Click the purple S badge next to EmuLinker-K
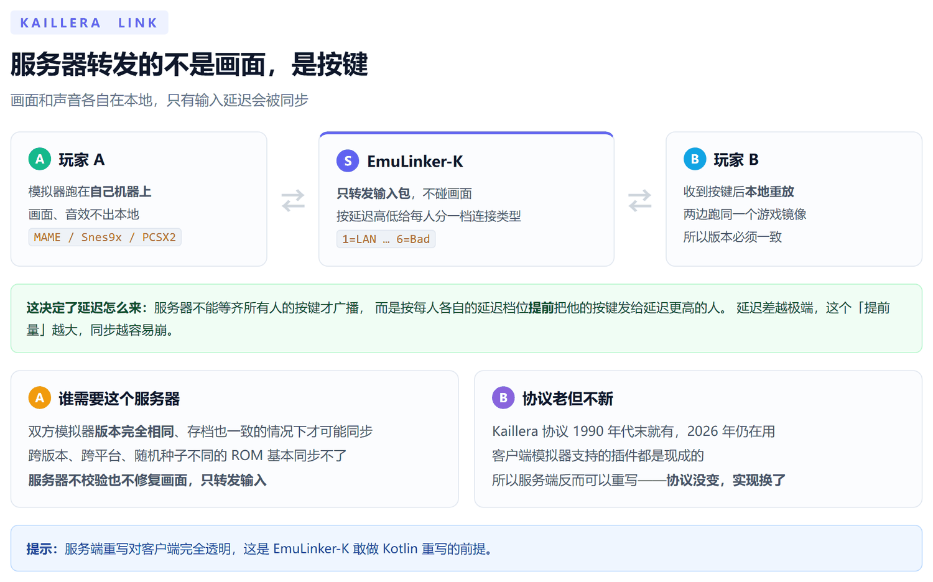The image size is (933, 582). [348, 161]
